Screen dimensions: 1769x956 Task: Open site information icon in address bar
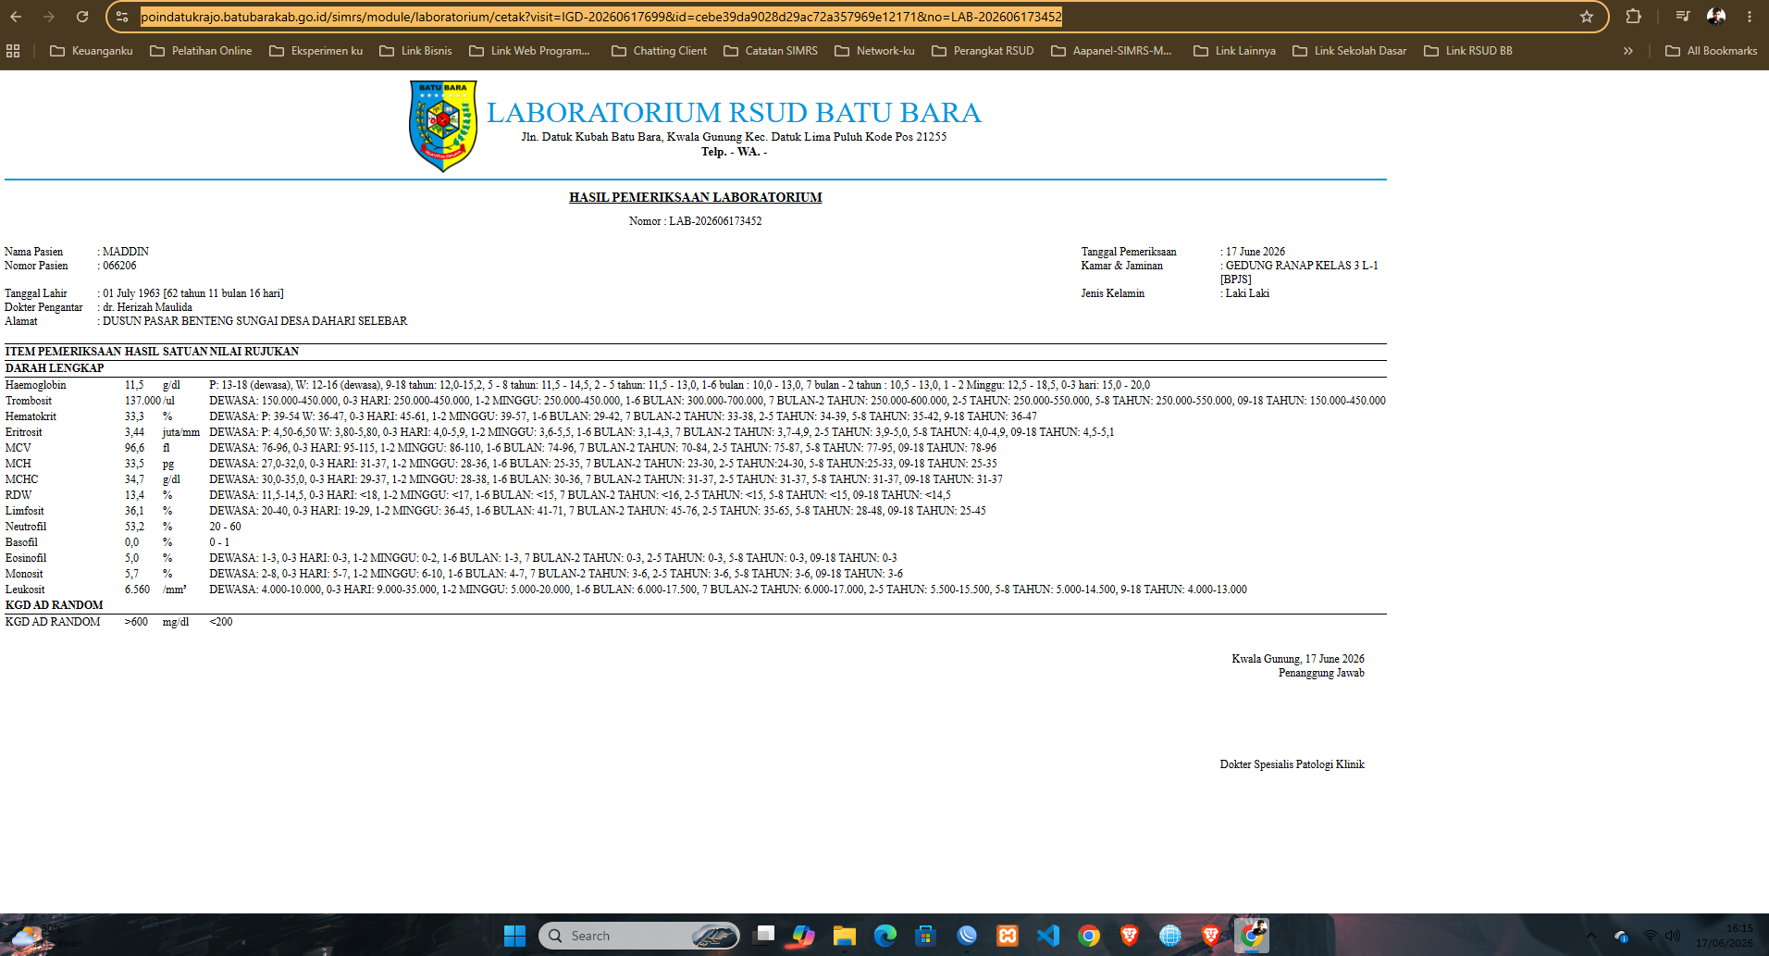[122, 17]
